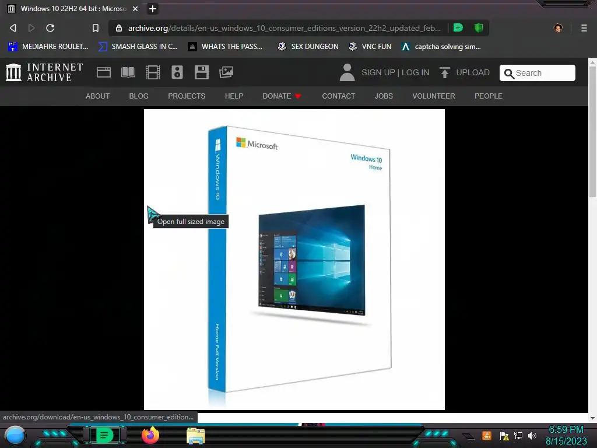Open the Audio speaker icon
597x448 pixels.
coord(177,72)
